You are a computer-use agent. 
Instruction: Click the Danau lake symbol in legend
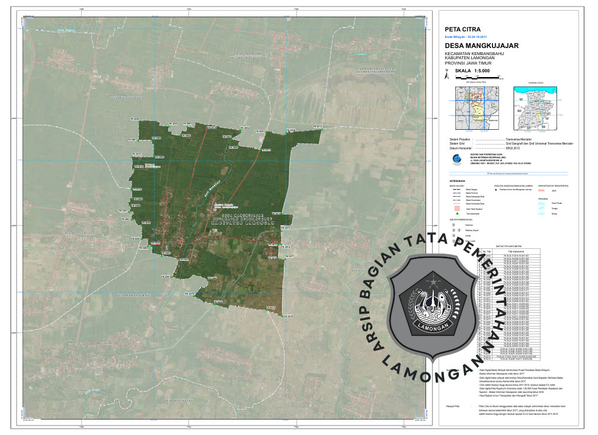(542, 215)
